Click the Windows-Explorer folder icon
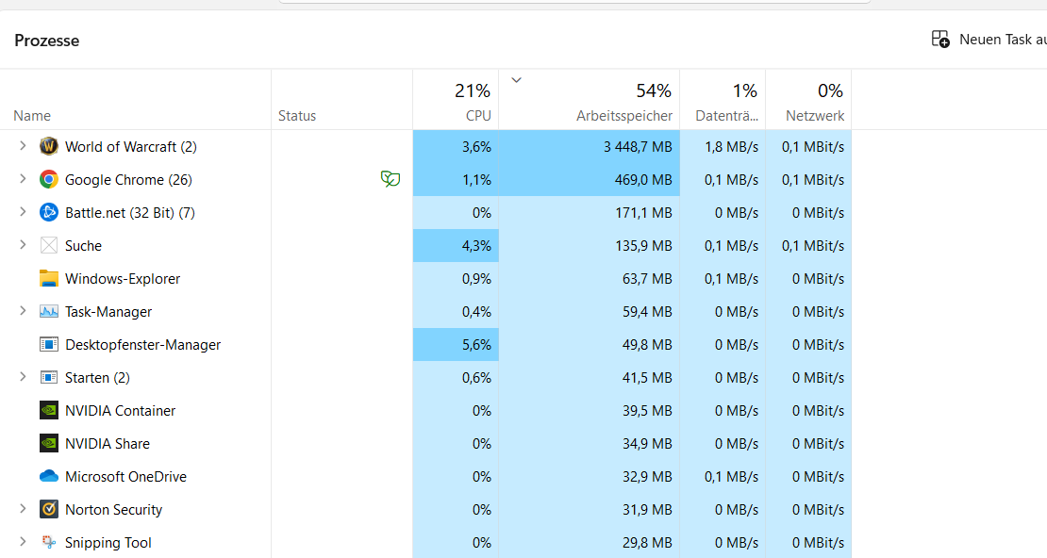This screenshot has height=558, width=1047. point(49,278)
